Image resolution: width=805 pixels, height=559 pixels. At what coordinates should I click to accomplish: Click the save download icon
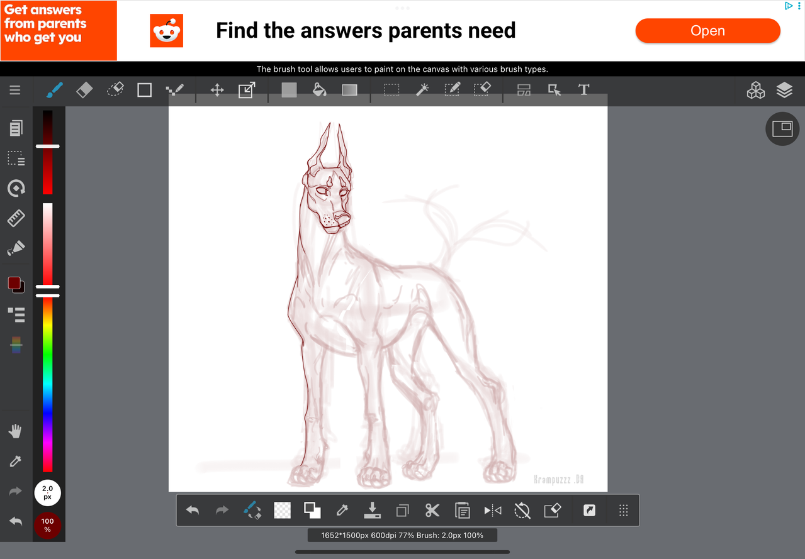click(373, 510)
